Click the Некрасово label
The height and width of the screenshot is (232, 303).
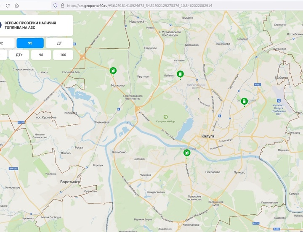[213, 172]
